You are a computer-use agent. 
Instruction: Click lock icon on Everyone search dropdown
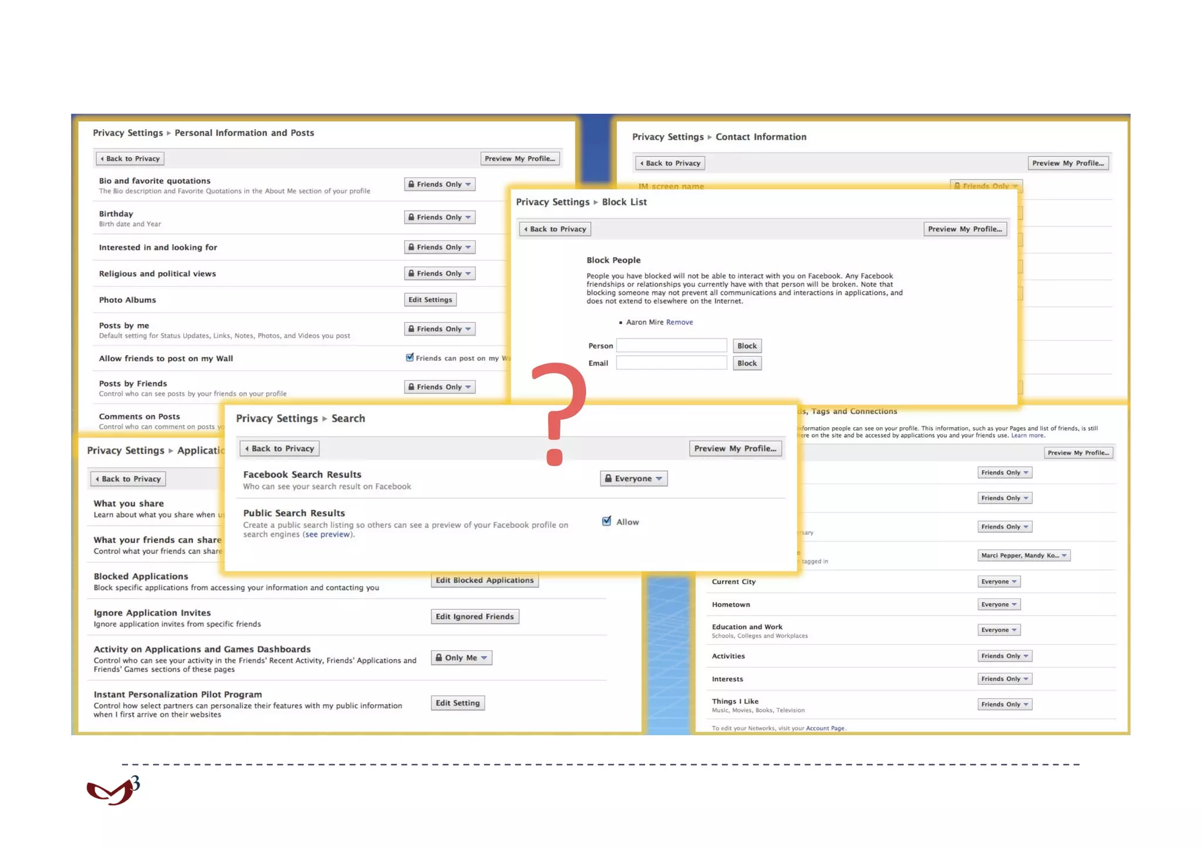pos(609,478)
